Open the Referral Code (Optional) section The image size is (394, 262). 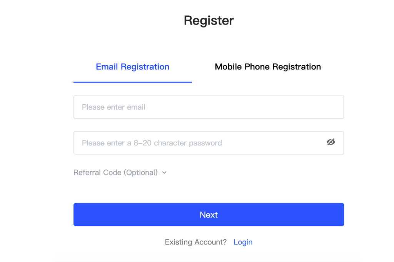tap(120, 172)
